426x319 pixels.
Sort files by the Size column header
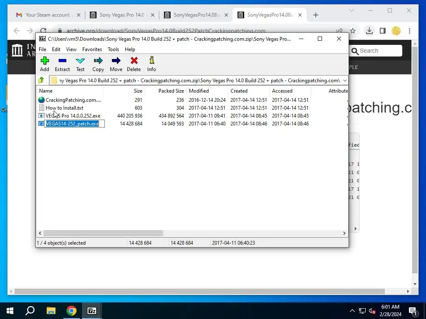coord(124,91)
